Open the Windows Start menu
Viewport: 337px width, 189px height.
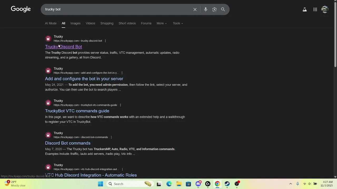point(100,184)
